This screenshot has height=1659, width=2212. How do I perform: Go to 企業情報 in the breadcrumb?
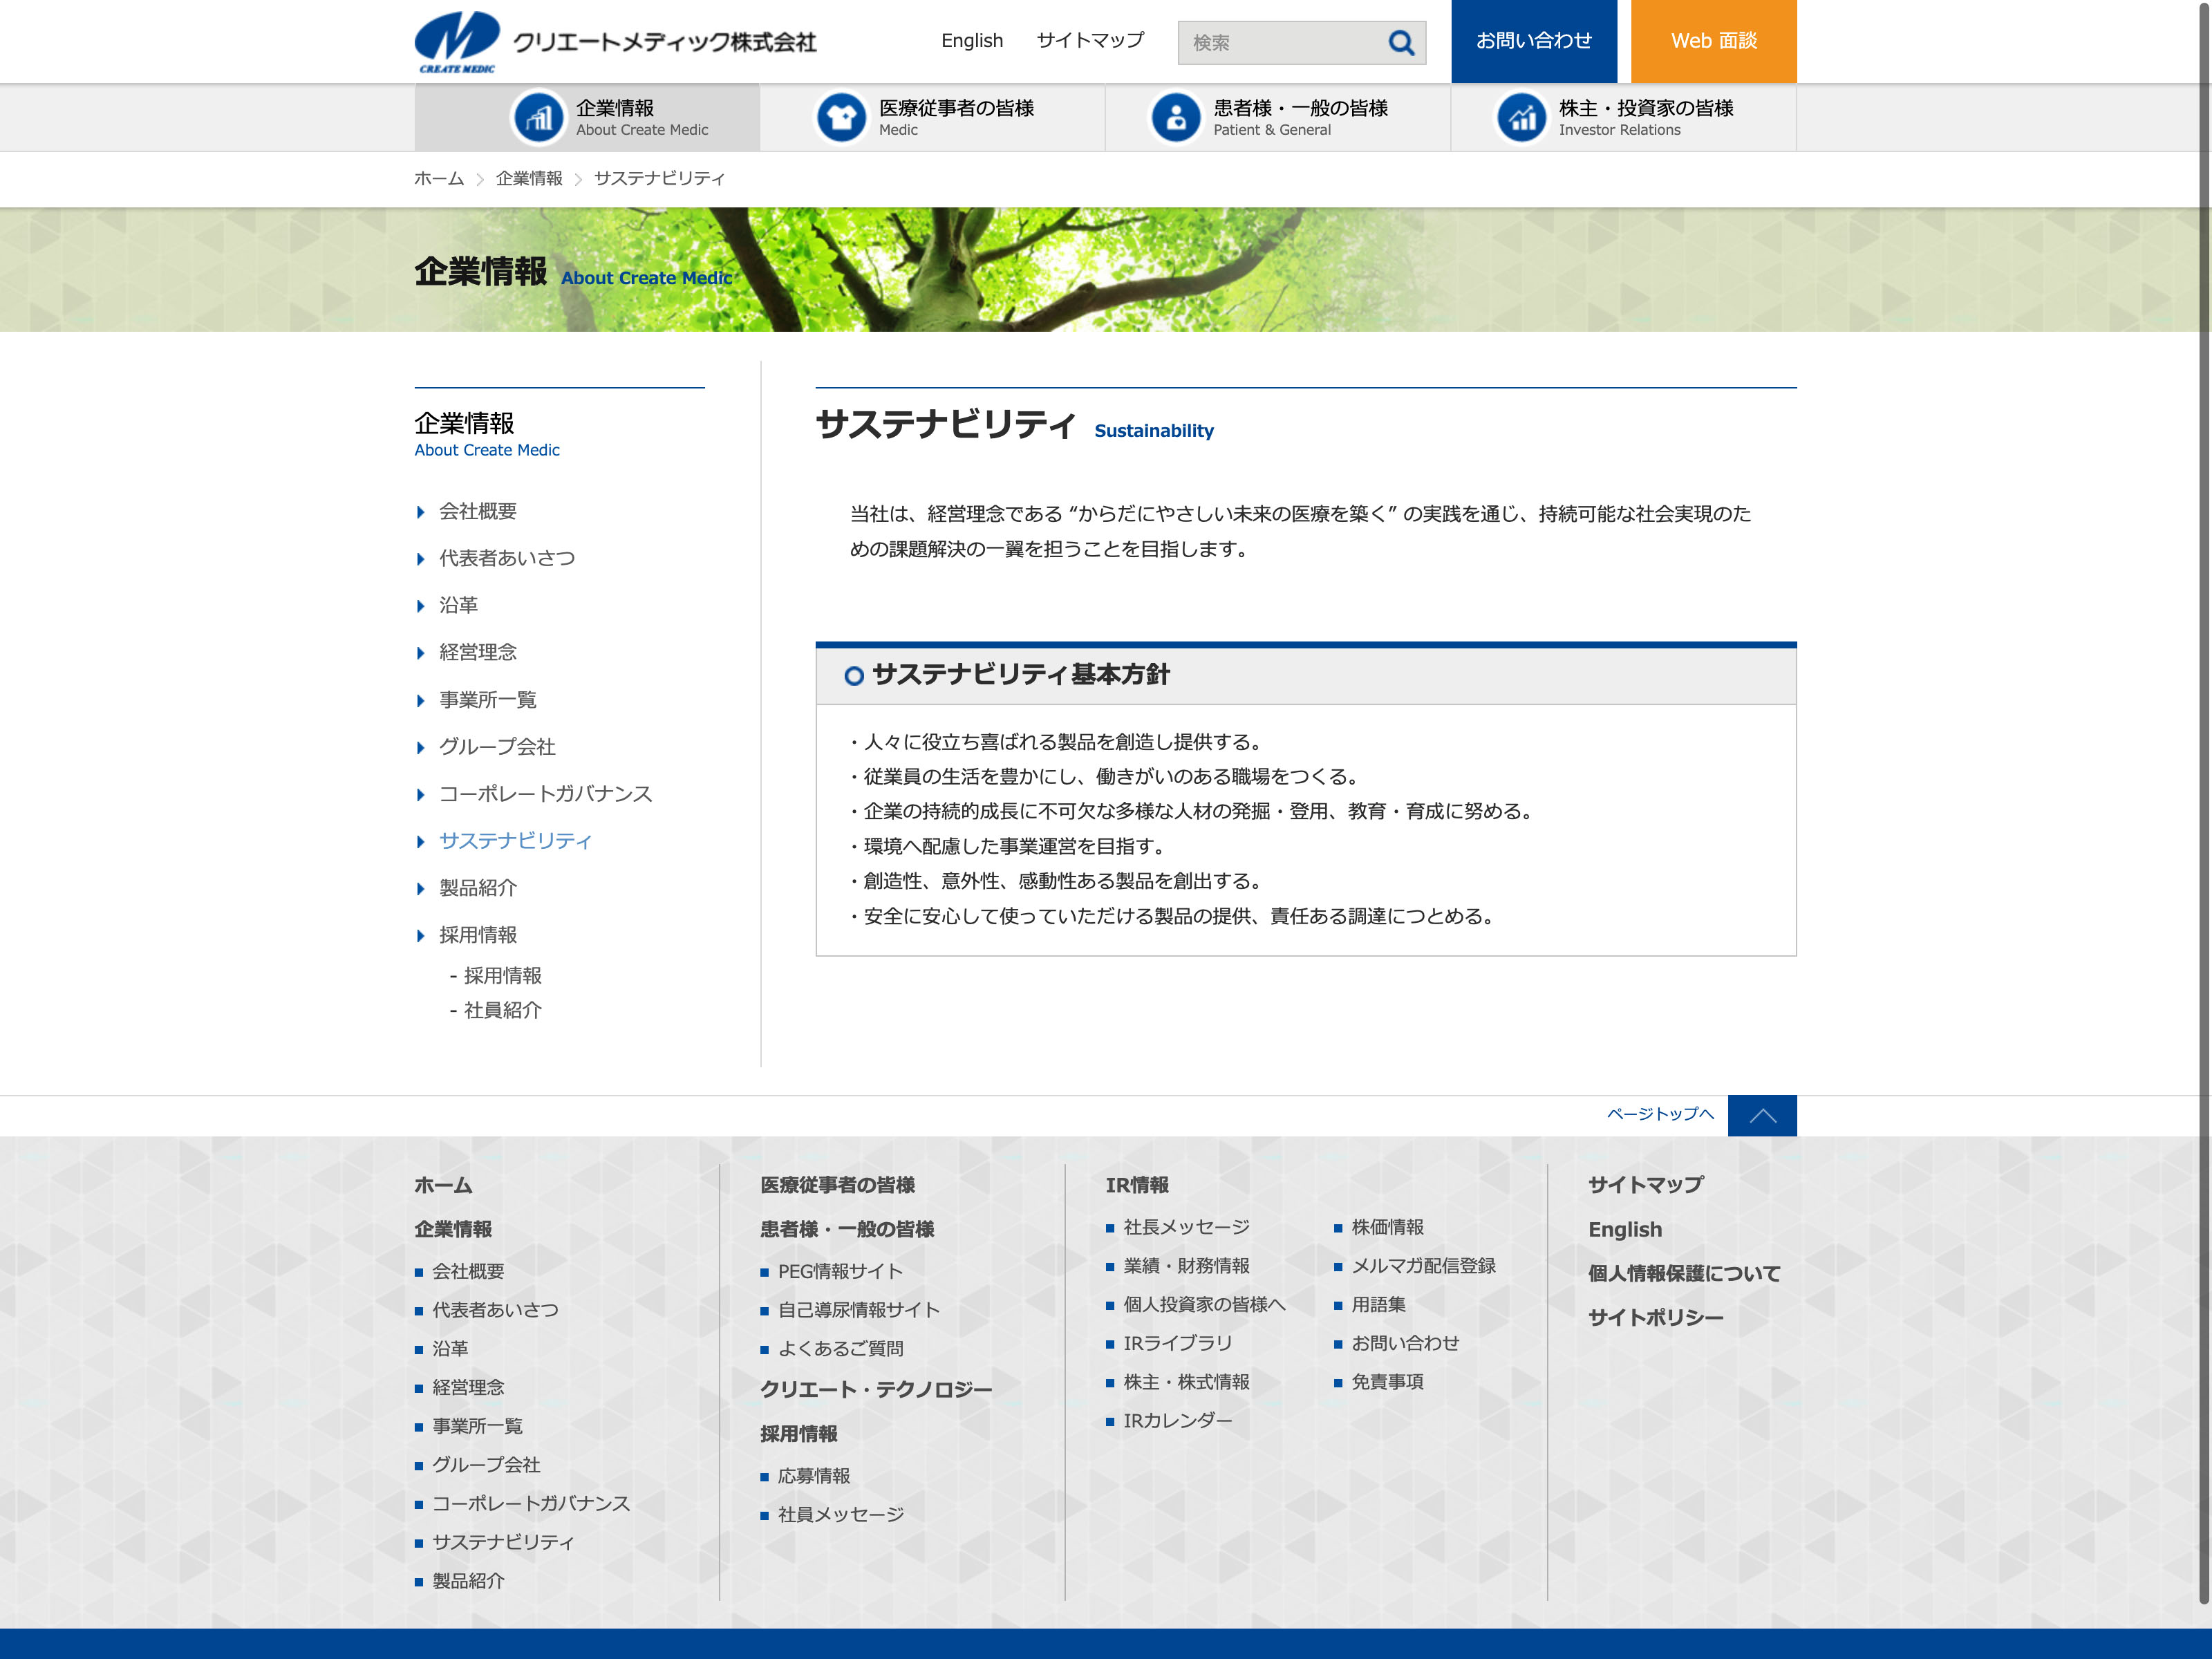(529, 179)
